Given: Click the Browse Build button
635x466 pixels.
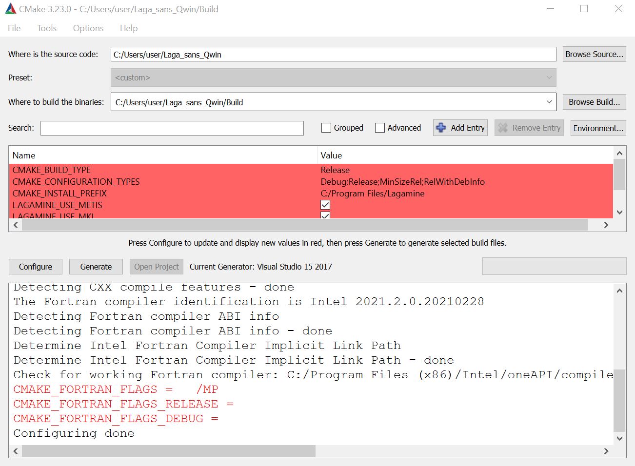Looking at the screenshot, I should click(594, 102).
